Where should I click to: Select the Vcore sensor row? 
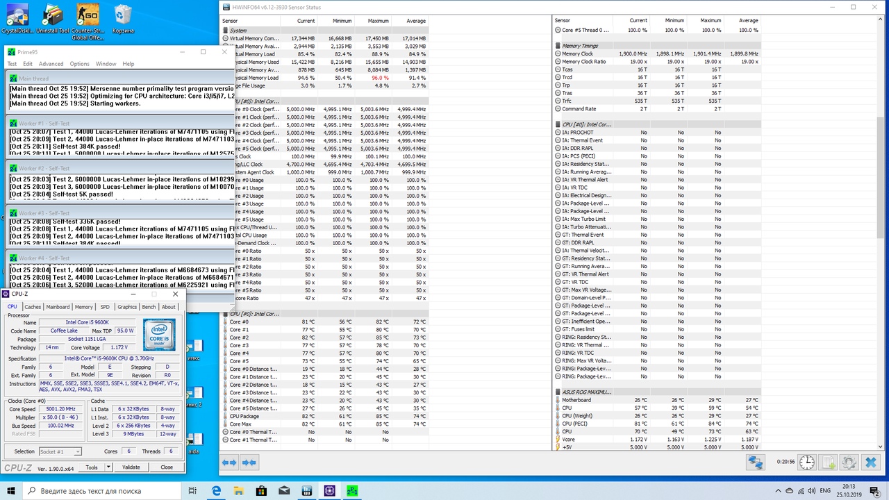(658, 440)
